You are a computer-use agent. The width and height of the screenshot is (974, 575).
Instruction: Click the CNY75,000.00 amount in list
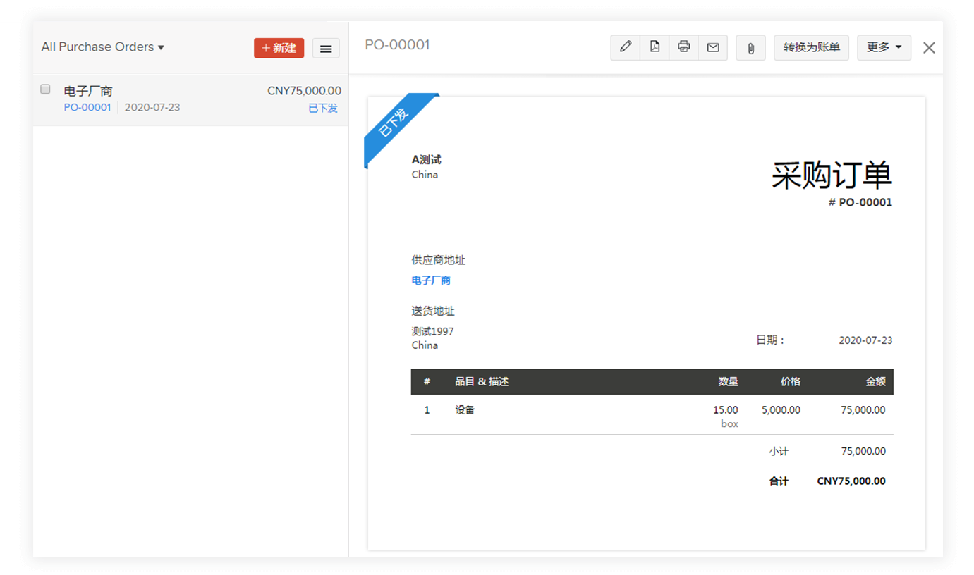point(304,91)
